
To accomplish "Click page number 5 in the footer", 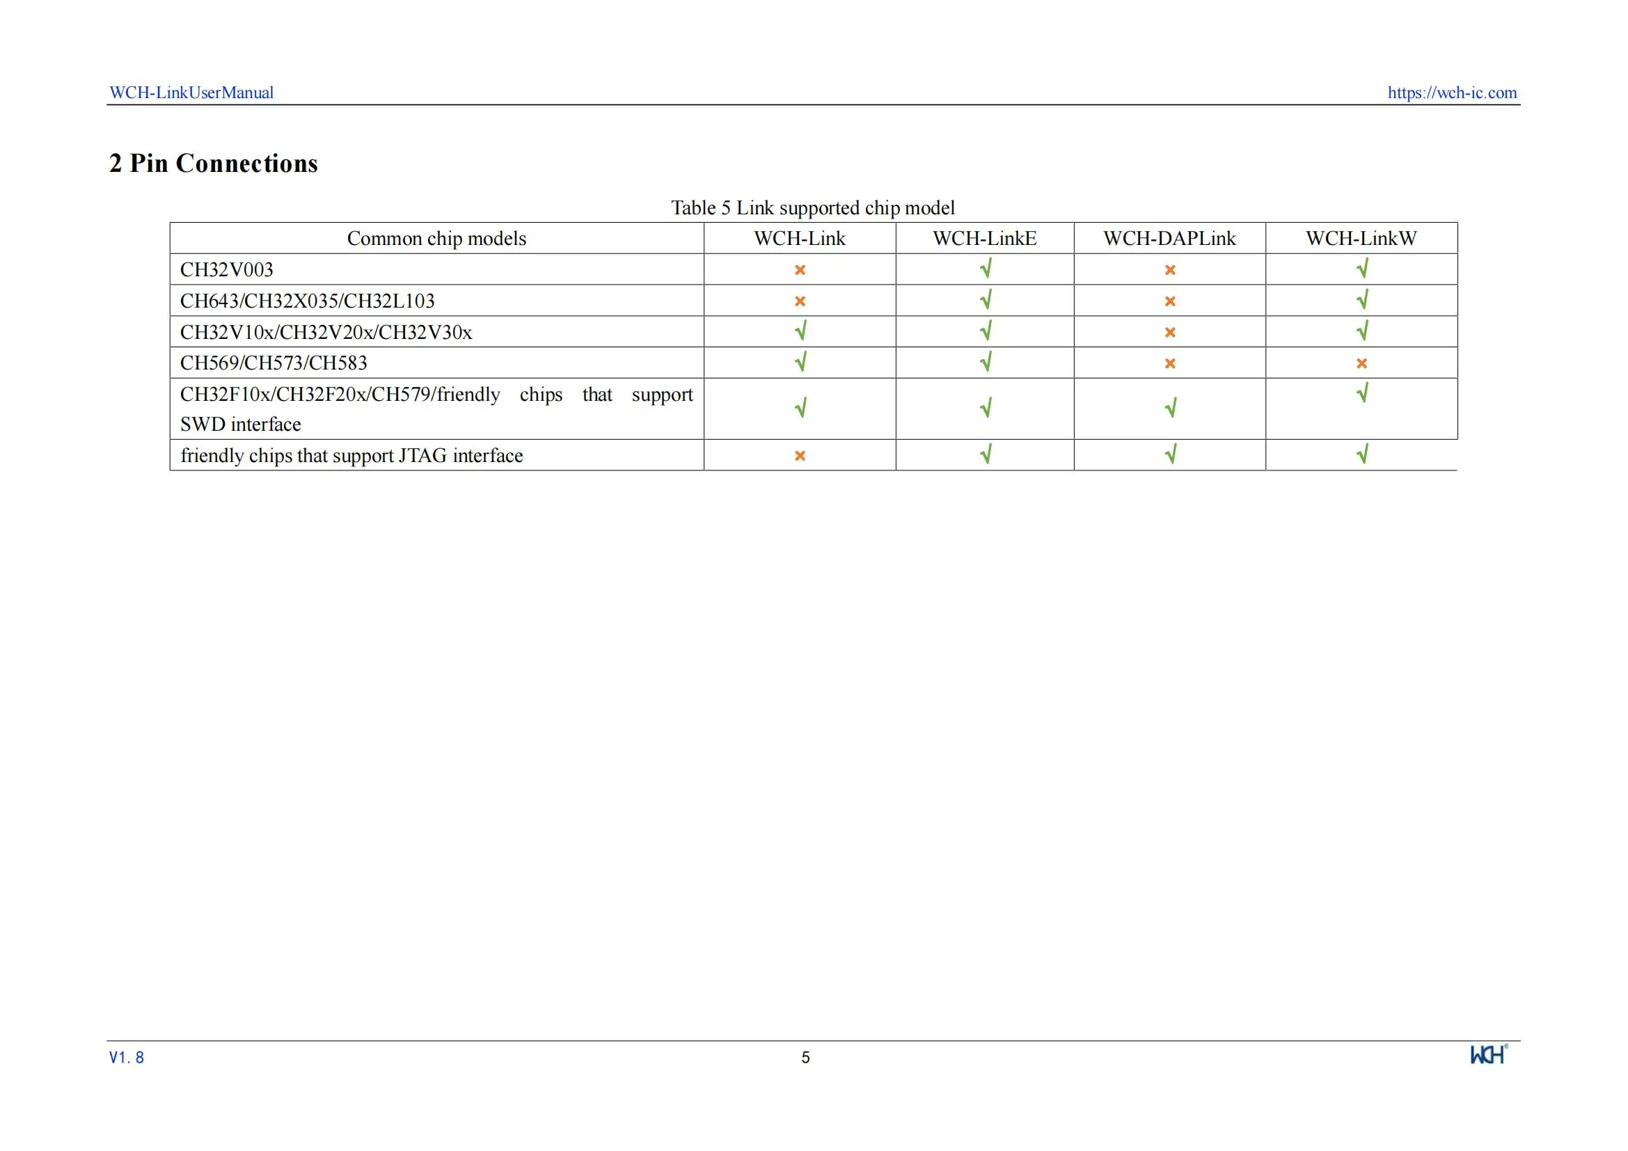I will coord(805,1058).
